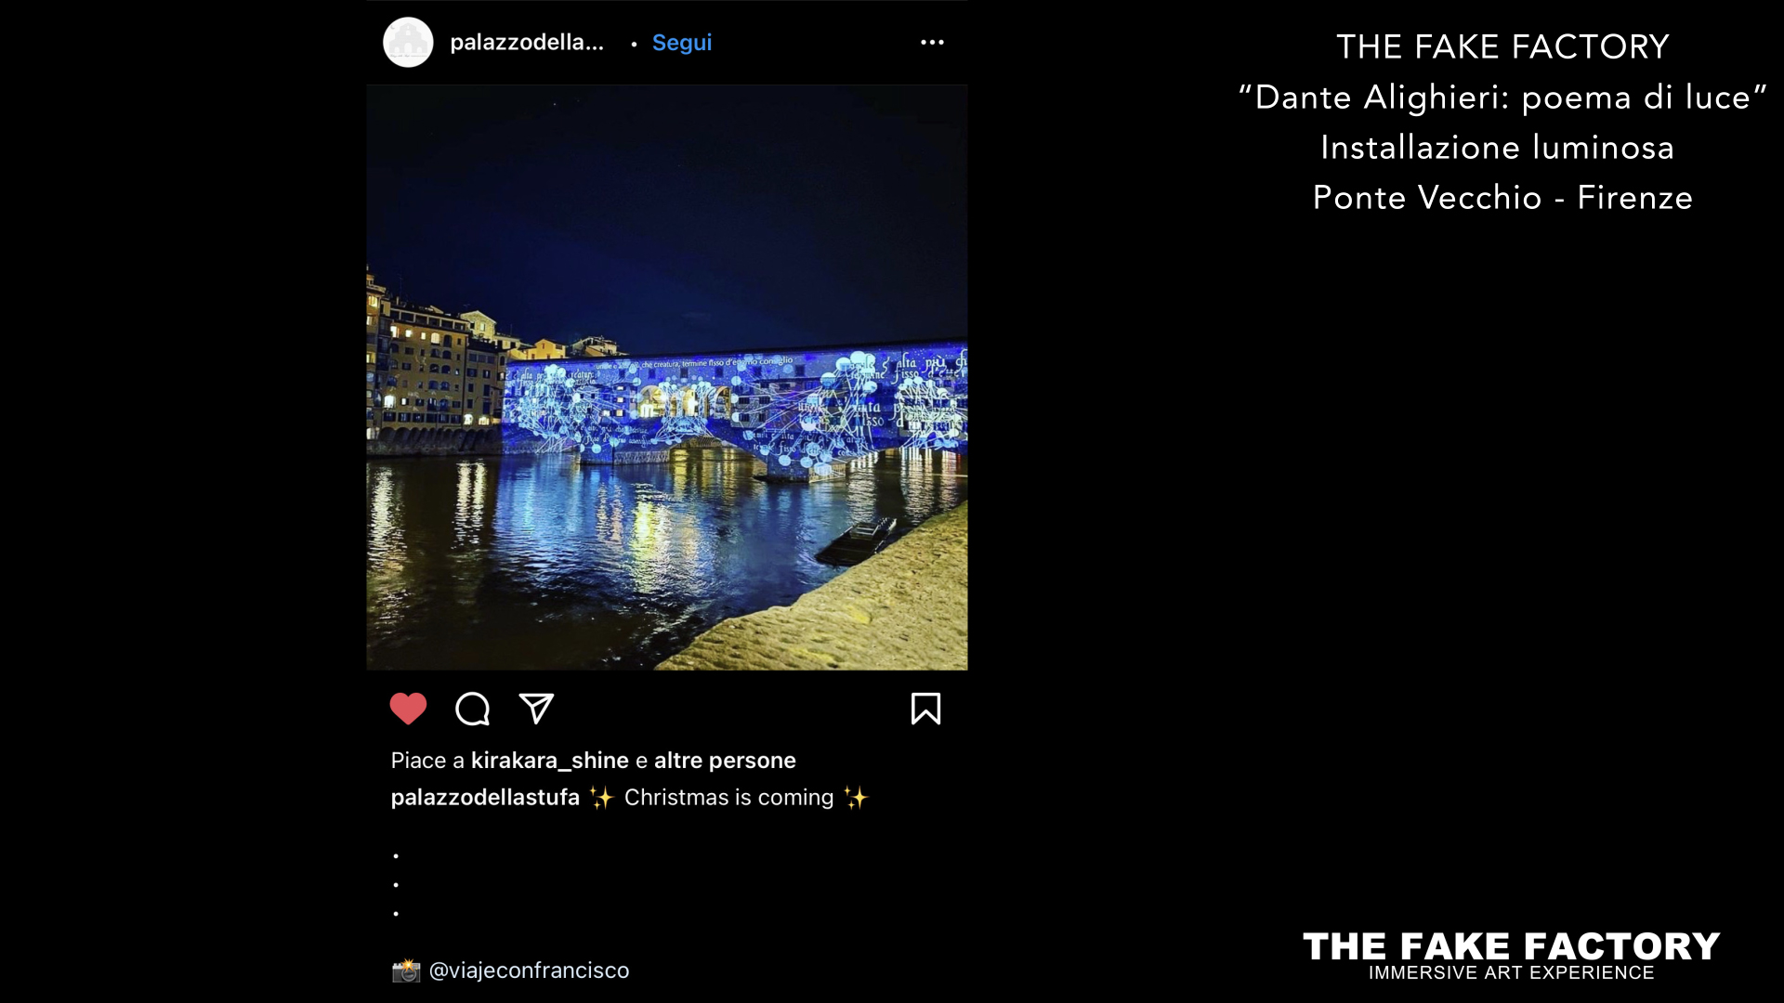Unlike the post with red heart icon

coord(408,710)
